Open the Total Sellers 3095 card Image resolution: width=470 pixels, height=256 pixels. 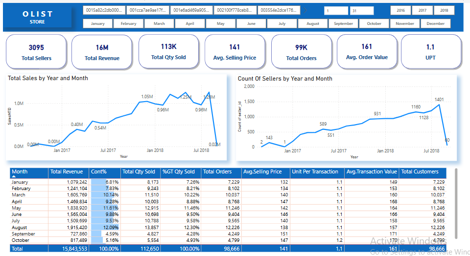[x=36, y=52]
